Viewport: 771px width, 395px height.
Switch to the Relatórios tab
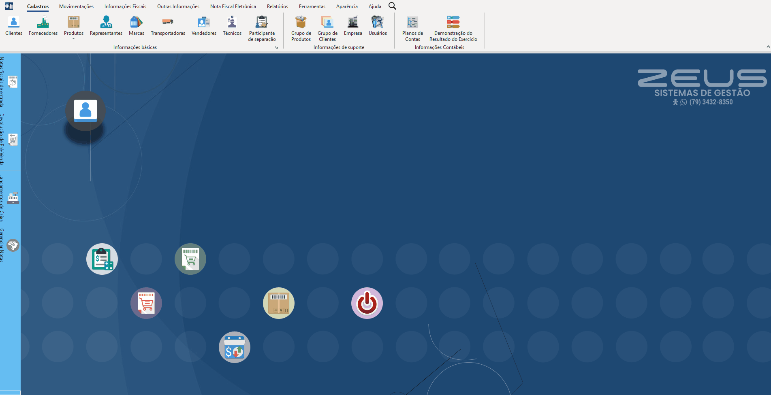click(x=278, y=6)
